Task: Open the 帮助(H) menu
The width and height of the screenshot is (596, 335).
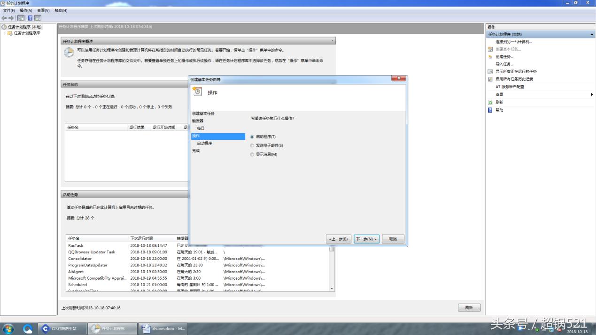Action: click(x=61, y=10)
